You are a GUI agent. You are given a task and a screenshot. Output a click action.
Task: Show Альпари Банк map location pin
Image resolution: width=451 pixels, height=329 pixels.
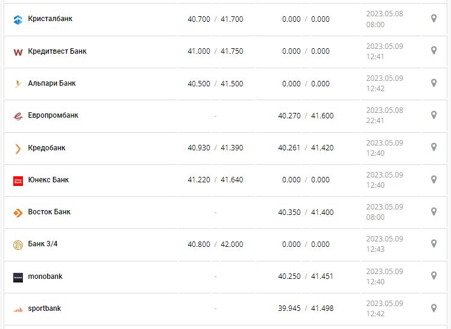tap(434, 83)
